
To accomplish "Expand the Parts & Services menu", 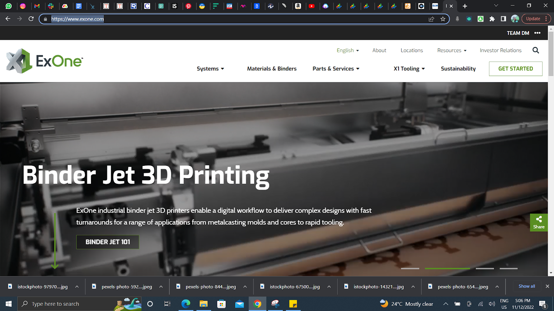I will point(336,69).
